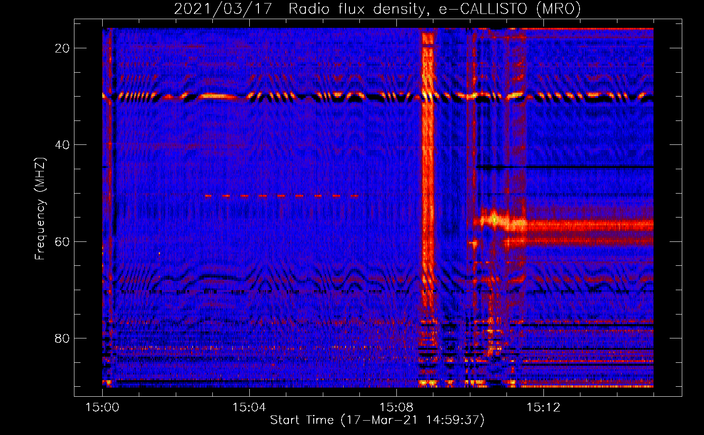Click the red dashed line segment near 50 MHz
The width and height of the screenshot is (704, 435).
pos(282,196)
